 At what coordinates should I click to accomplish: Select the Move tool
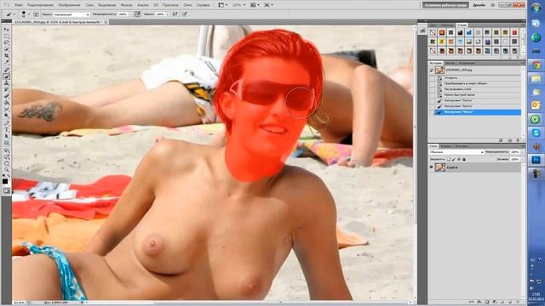tap(7, 29)
